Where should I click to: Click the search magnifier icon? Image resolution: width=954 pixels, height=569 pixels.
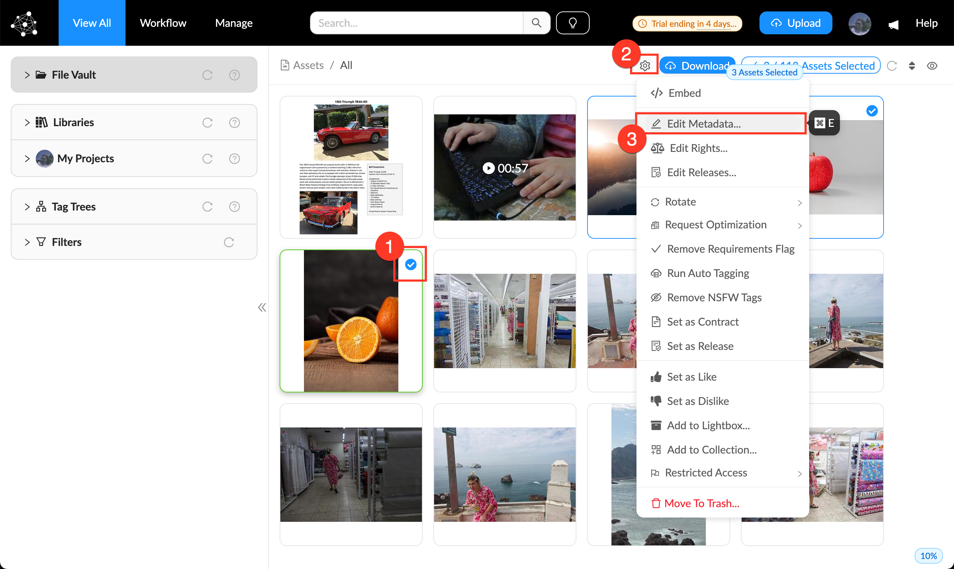[x=536, y=23]
